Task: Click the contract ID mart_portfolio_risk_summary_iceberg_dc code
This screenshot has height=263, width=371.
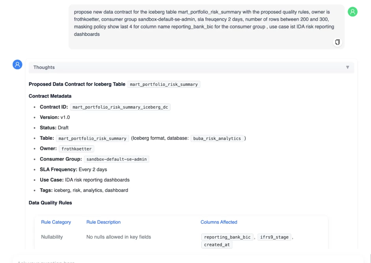Action: (120, 107)
